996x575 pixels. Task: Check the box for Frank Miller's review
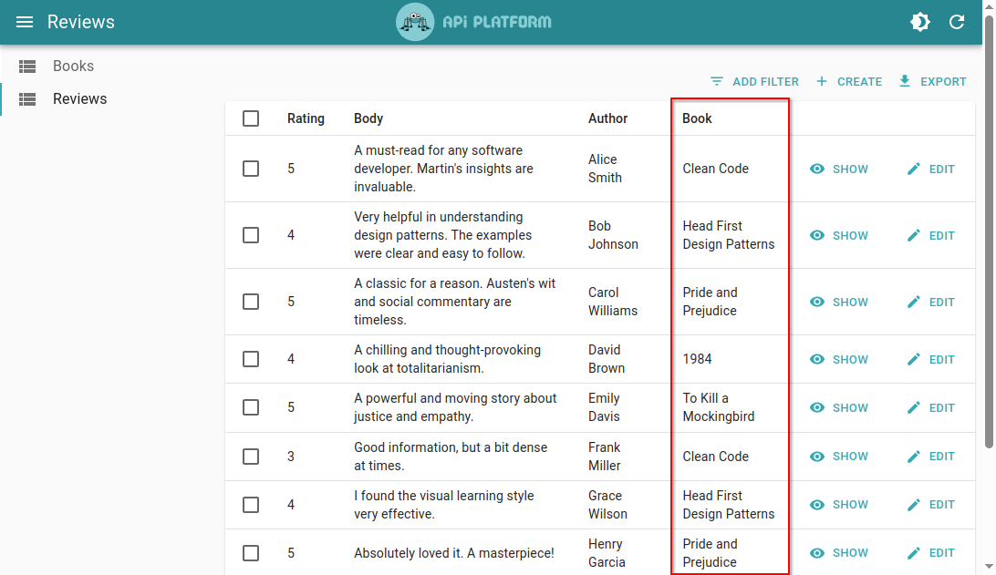[251, 457]
